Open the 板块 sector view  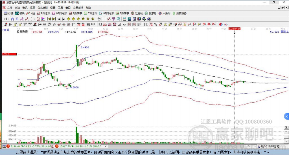coord(20,13)
